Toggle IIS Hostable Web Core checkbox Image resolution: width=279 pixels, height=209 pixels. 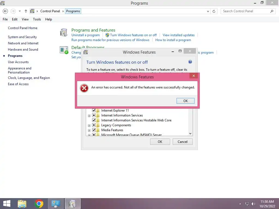[x=94, y=120]
